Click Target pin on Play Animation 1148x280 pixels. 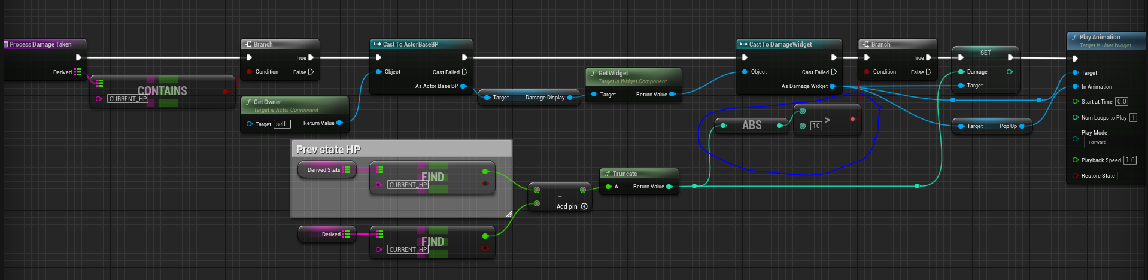[x=1076, y=73]
